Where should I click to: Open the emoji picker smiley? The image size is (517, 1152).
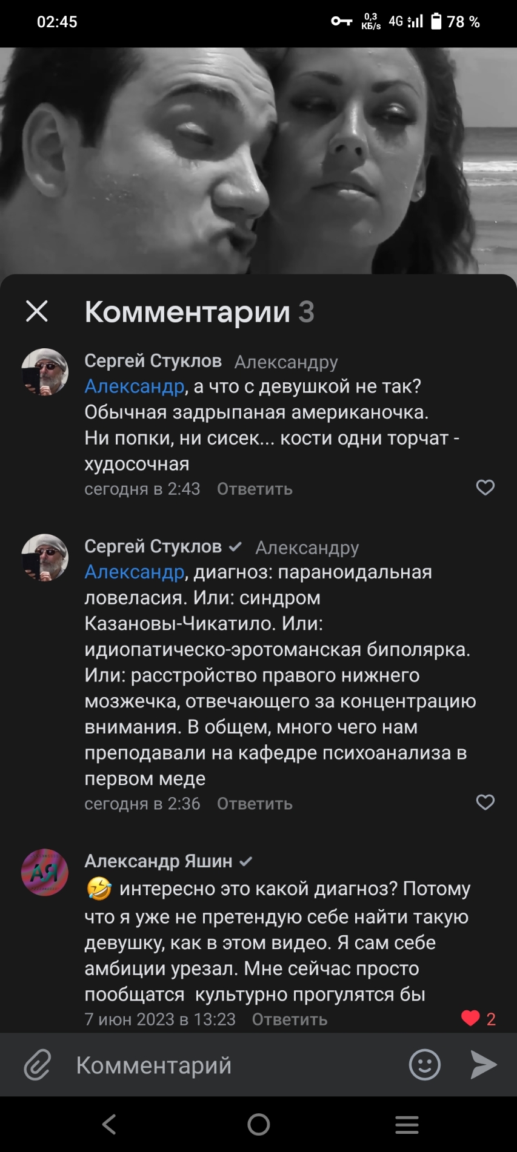coord(424,1064)
